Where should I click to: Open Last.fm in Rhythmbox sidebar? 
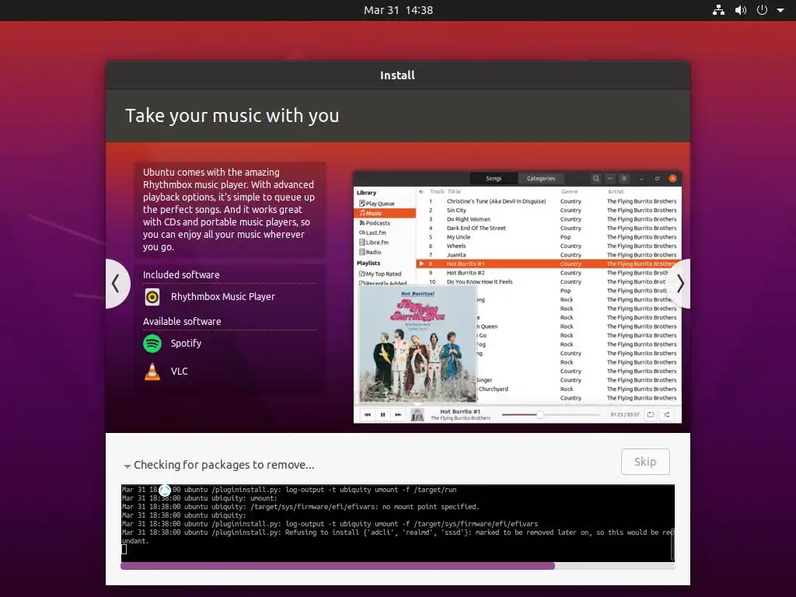click(372, 232)
